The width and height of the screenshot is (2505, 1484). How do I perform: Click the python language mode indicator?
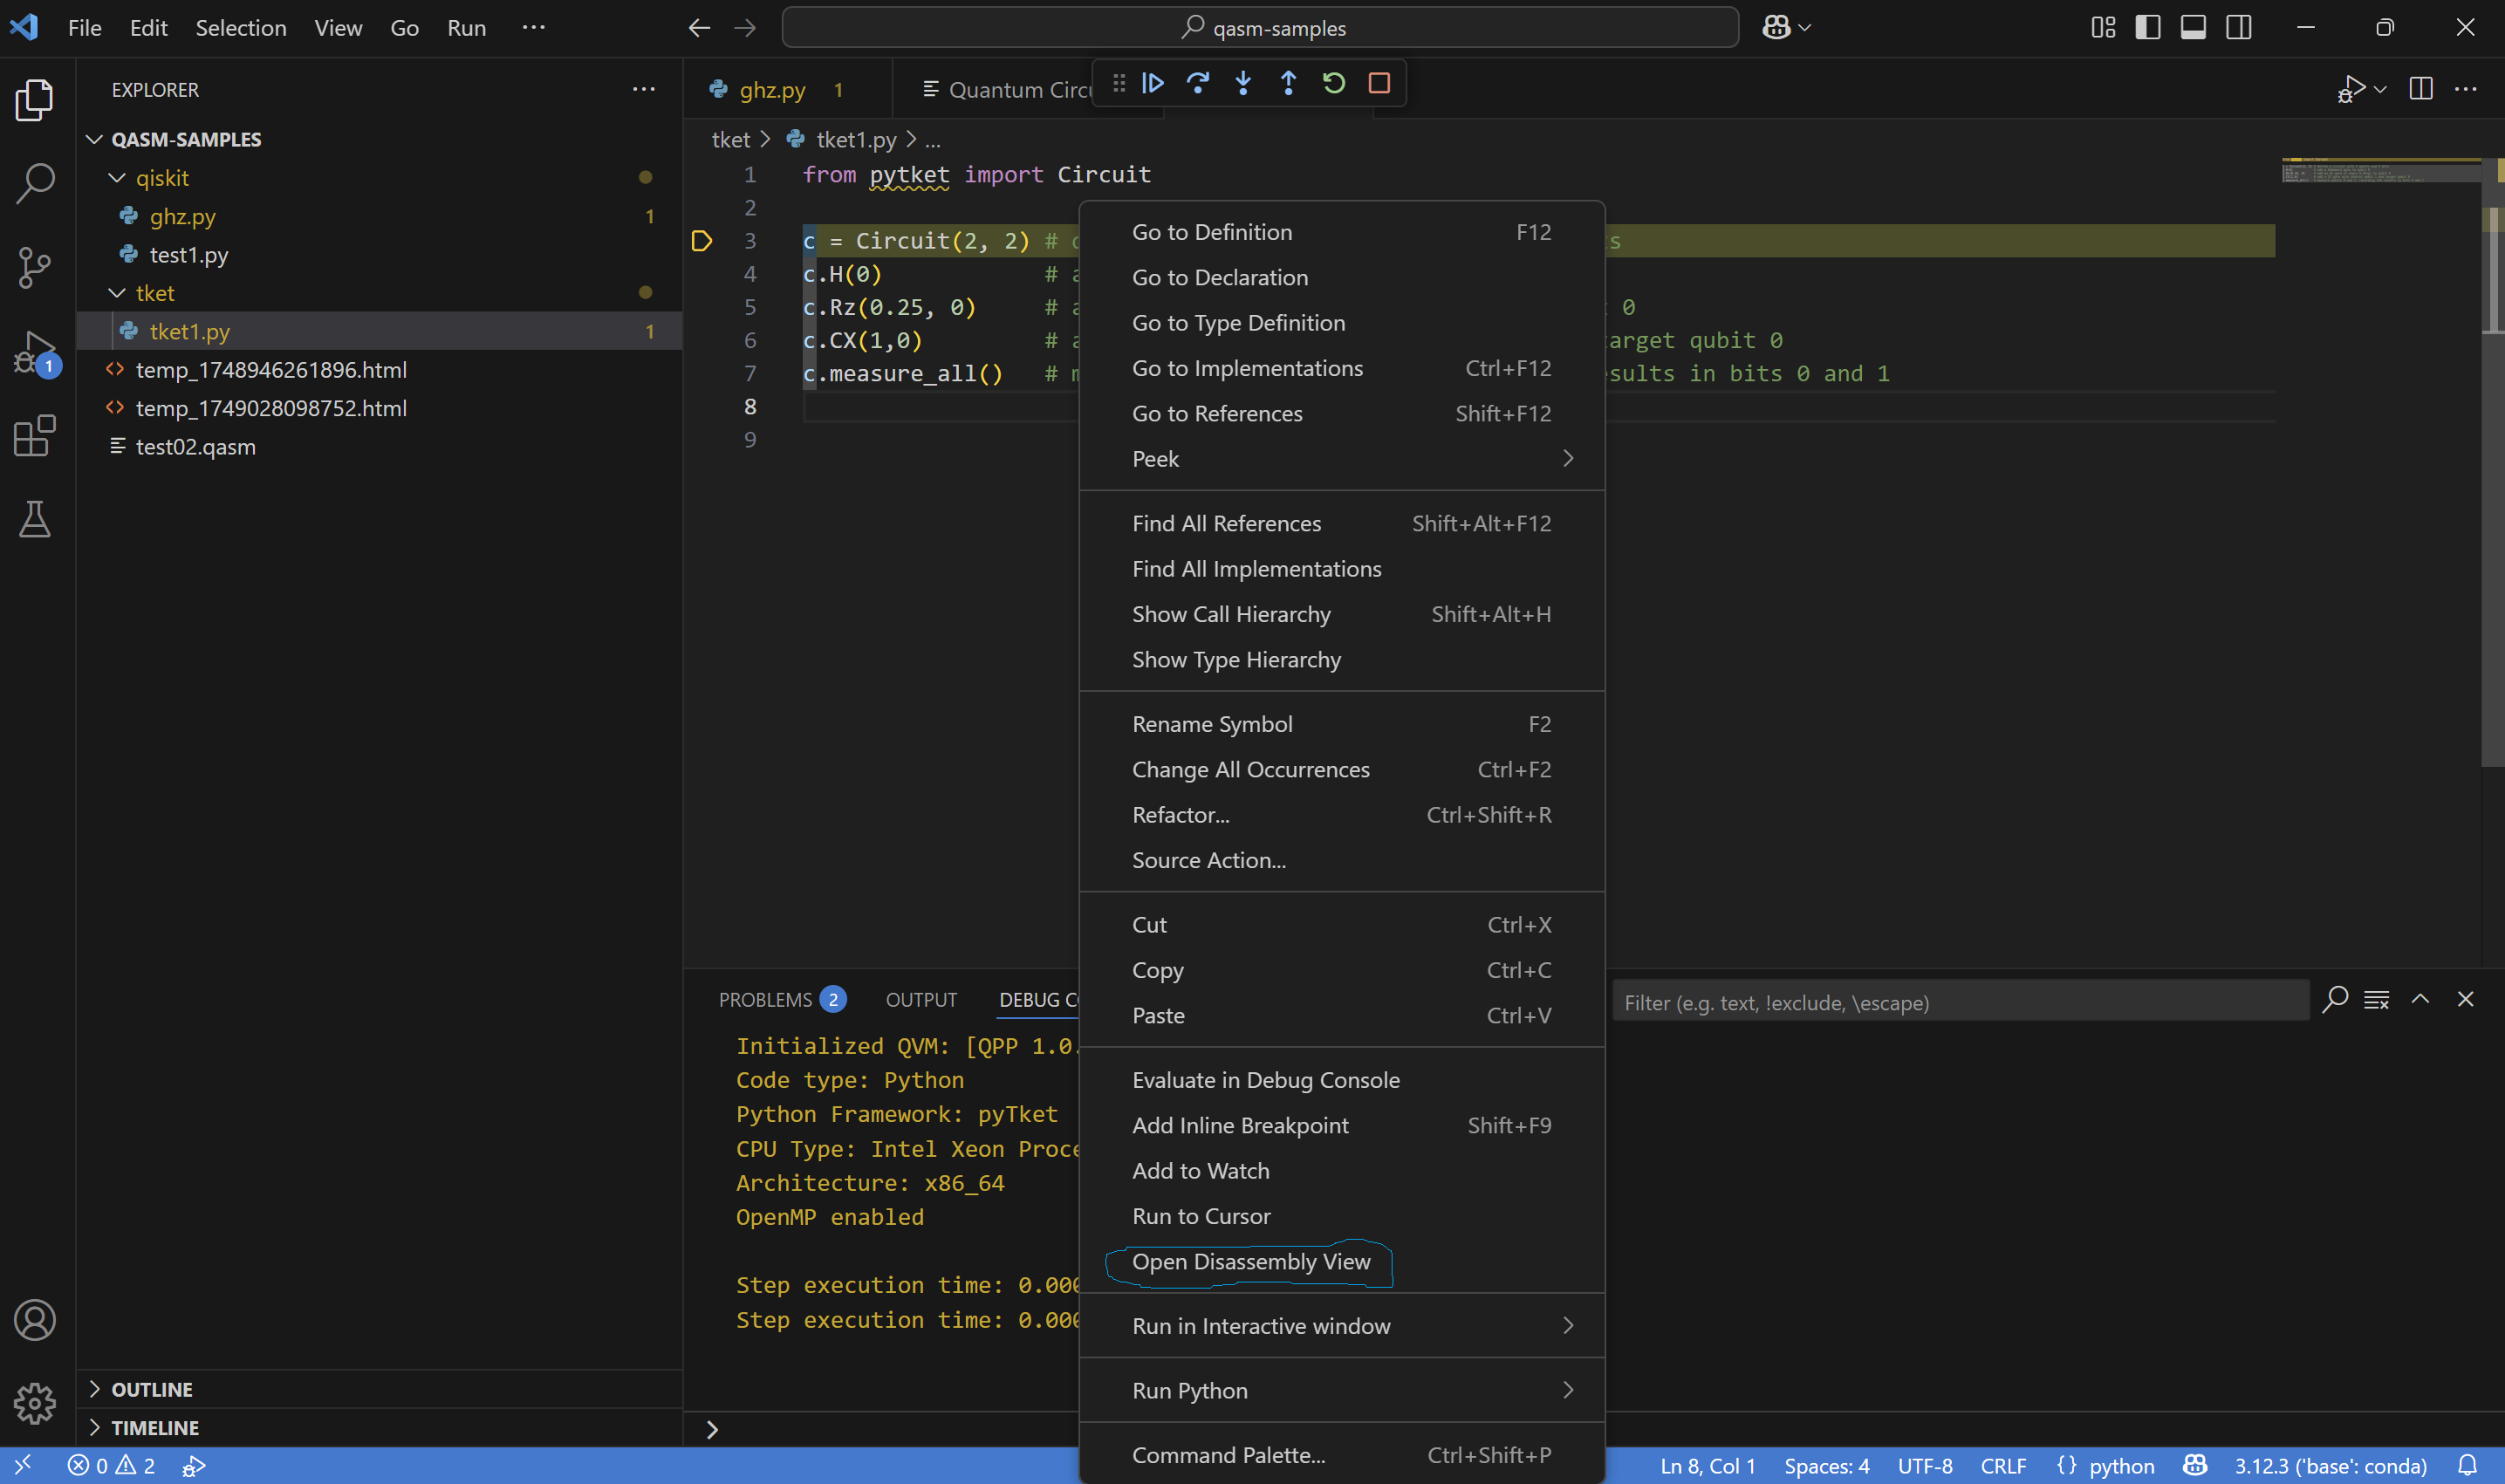(x=2121, y=1466)
